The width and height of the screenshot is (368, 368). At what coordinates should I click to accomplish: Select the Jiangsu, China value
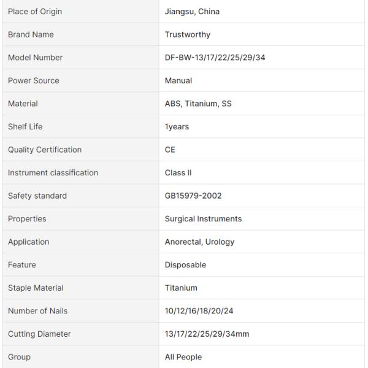pyautogui.click(x=192, y=11)
